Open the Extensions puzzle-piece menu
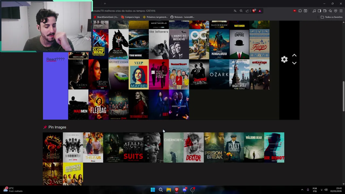This screenshot has width=345, height=194. coord(300,11)
